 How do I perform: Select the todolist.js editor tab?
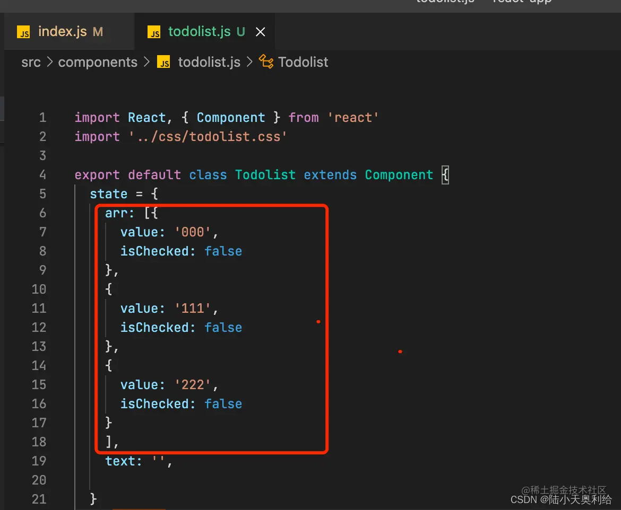point(204,32)
